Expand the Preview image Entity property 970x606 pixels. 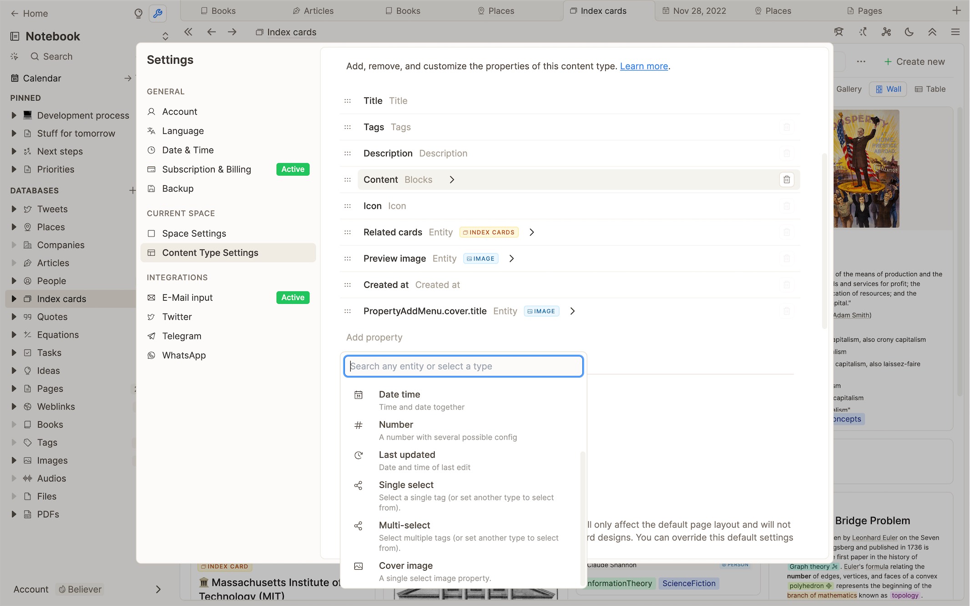click(511, 258)
